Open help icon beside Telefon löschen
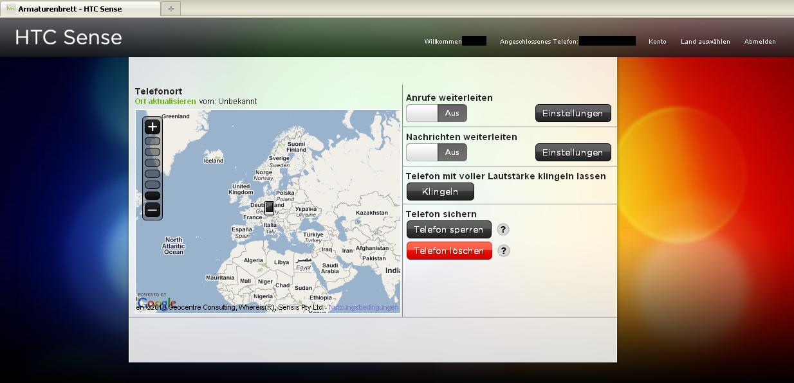 504,251
